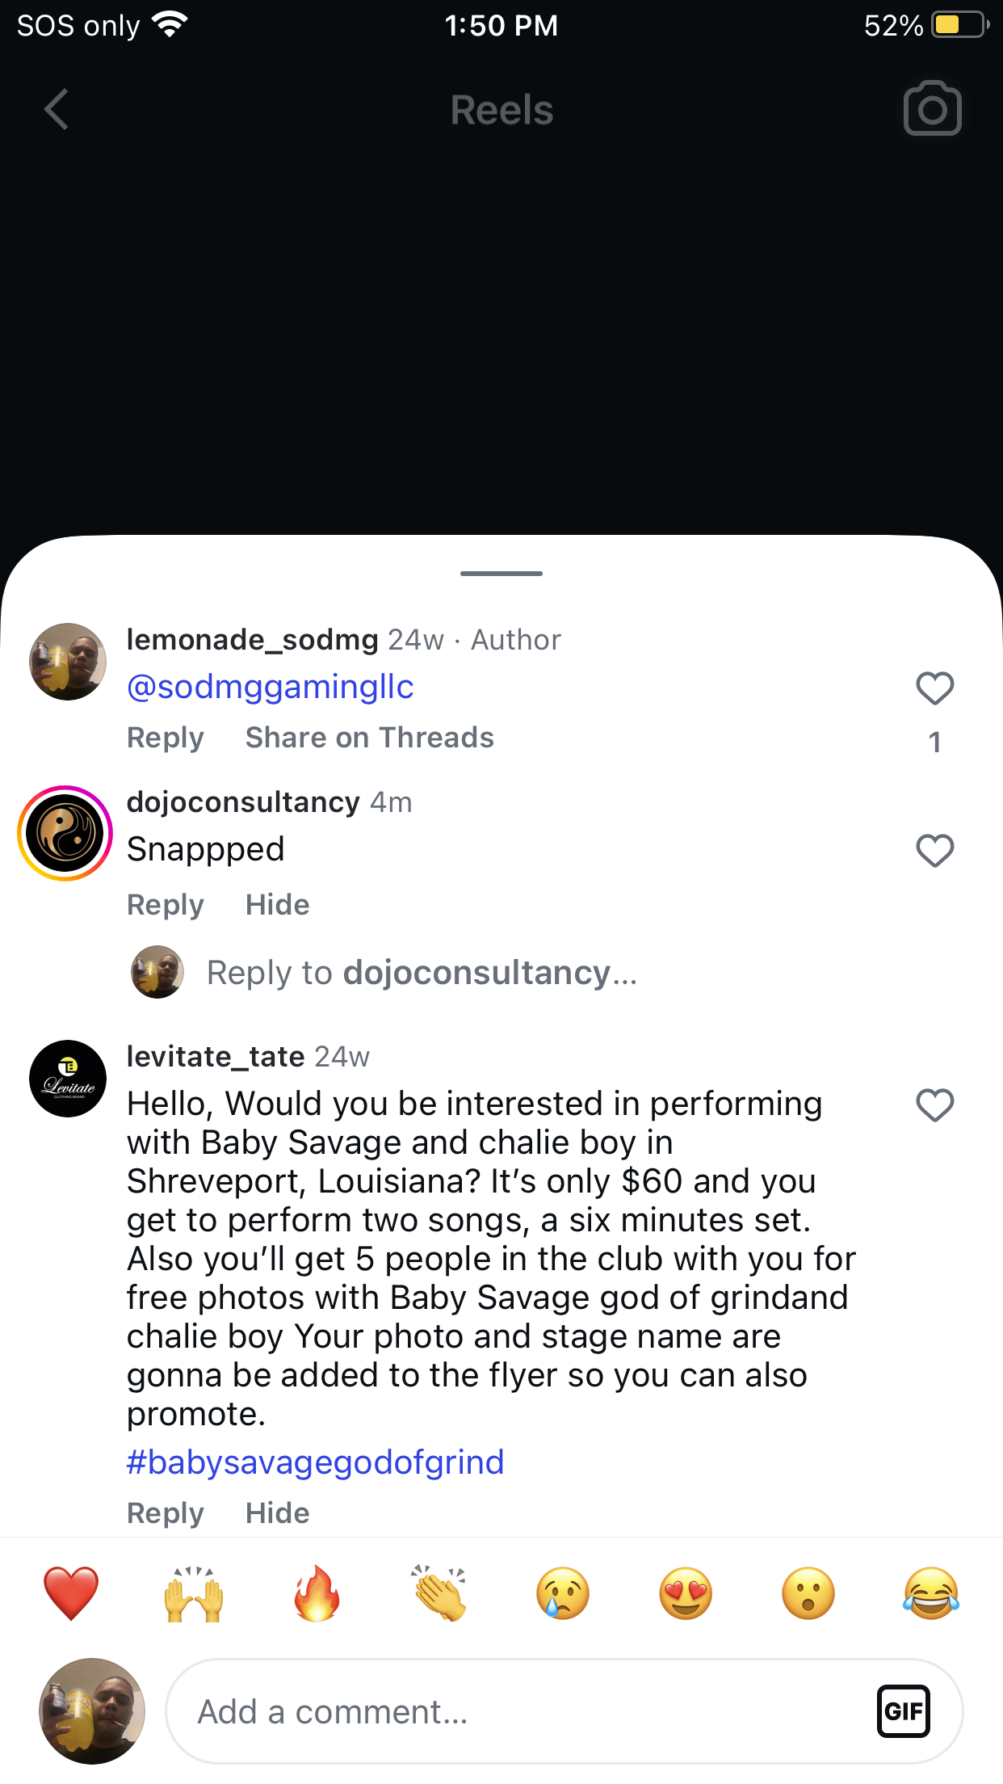Send the crying laughing emoji reaction

pyautogui.click(x=931, y=1593)
